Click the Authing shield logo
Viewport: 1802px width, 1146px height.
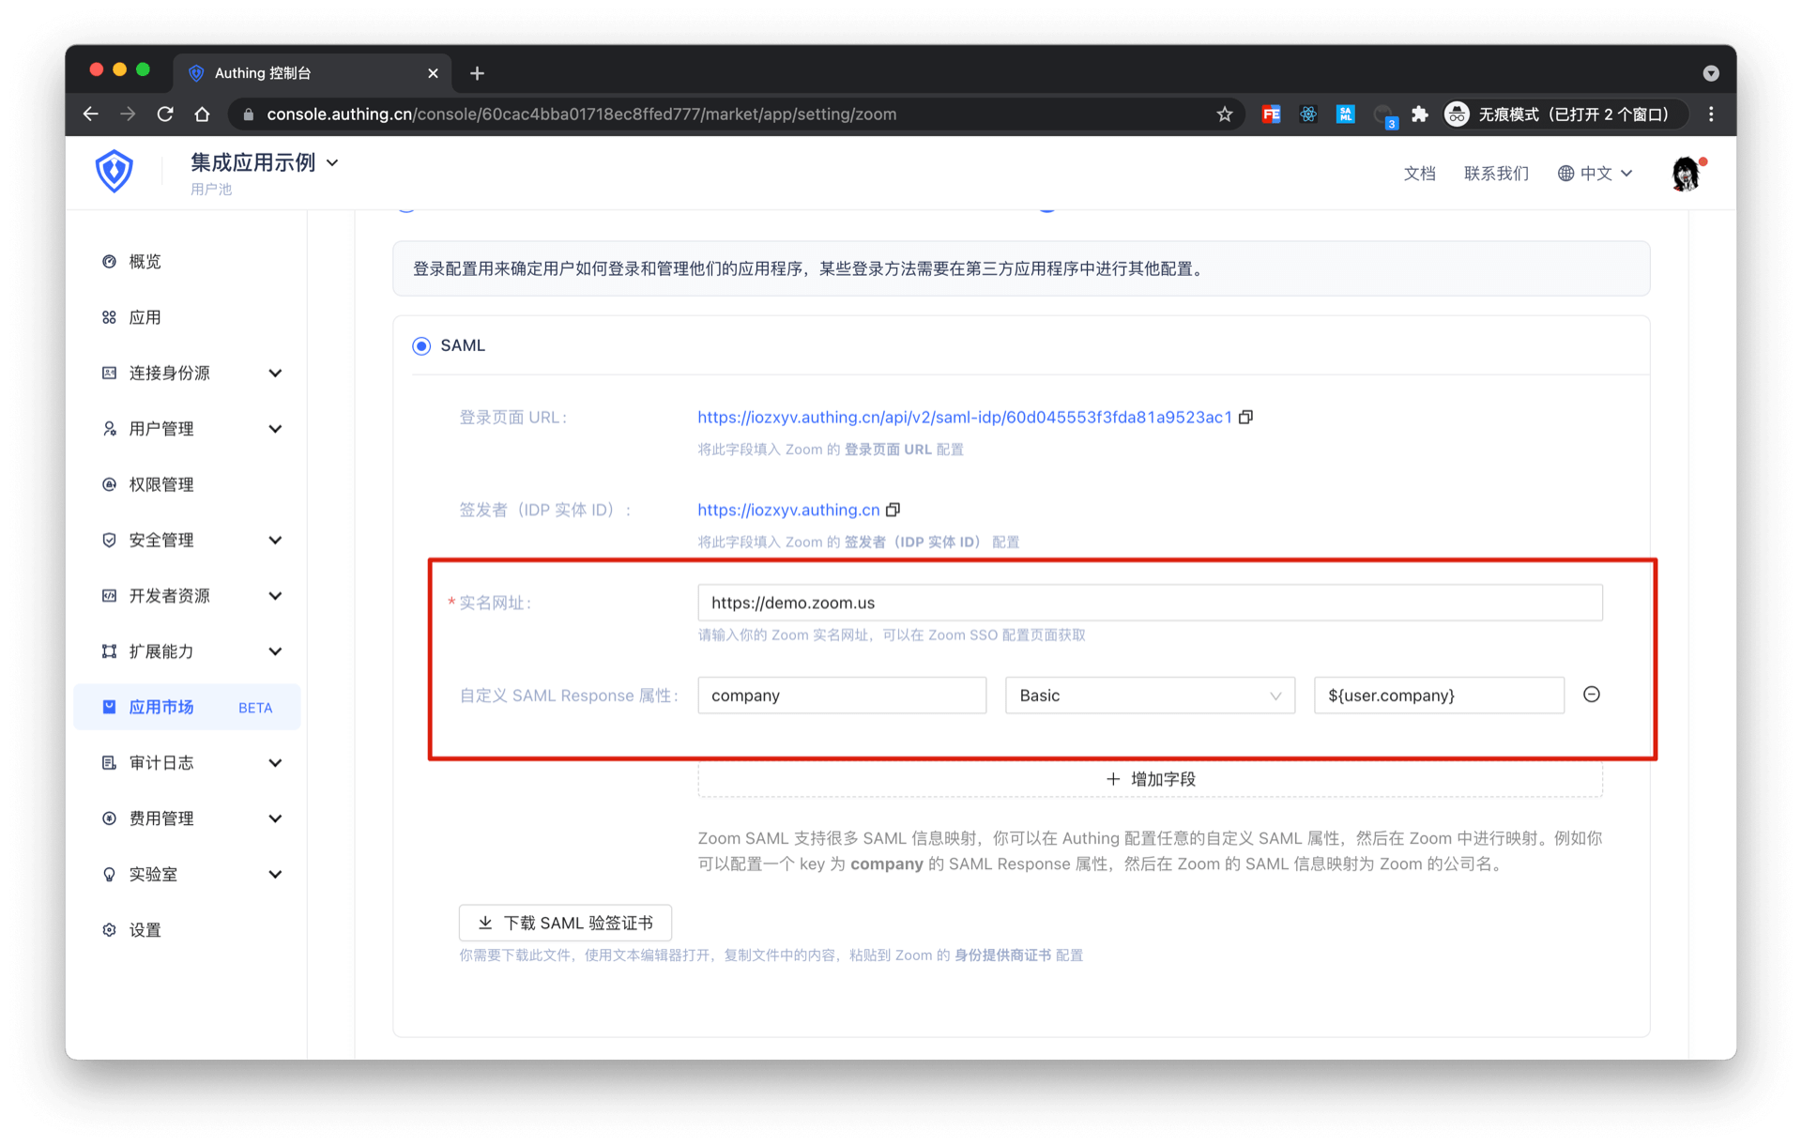[x=115, y=171]
